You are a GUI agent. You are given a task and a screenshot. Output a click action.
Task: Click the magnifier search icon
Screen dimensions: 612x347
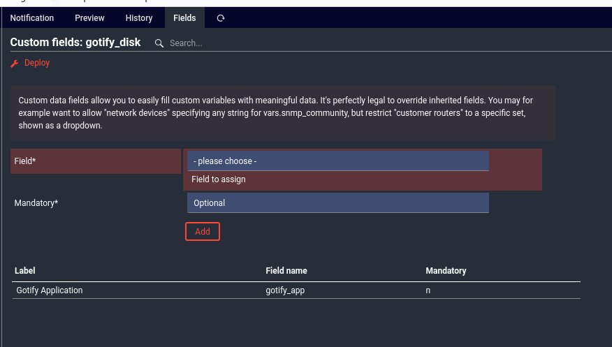(x=159, y=43)
